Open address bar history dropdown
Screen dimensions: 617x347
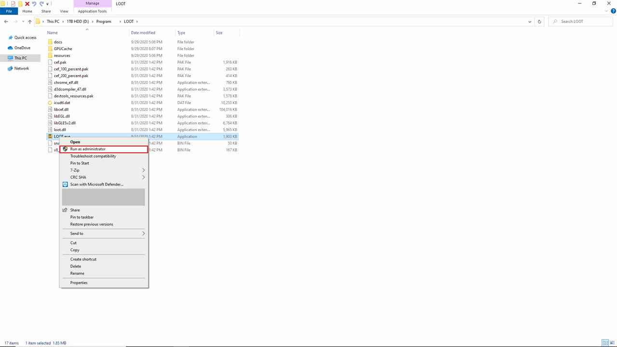530,21
